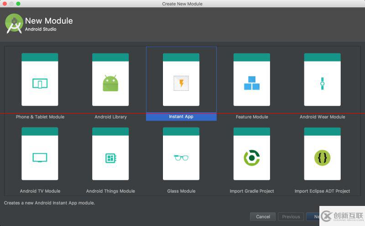Click the Android Library text label

pos(110,117)
